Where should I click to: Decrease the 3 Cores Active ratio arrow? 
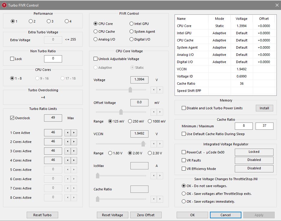[x=67, y=151]
